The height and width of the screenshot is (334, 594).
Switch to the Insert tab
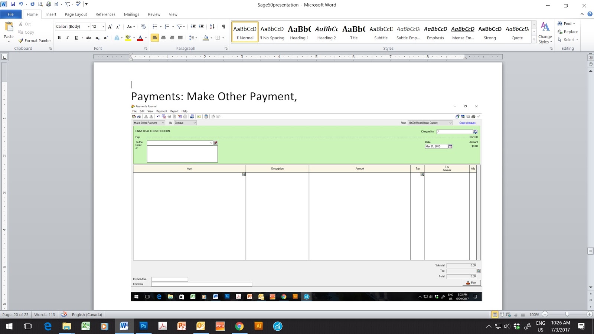51,14
